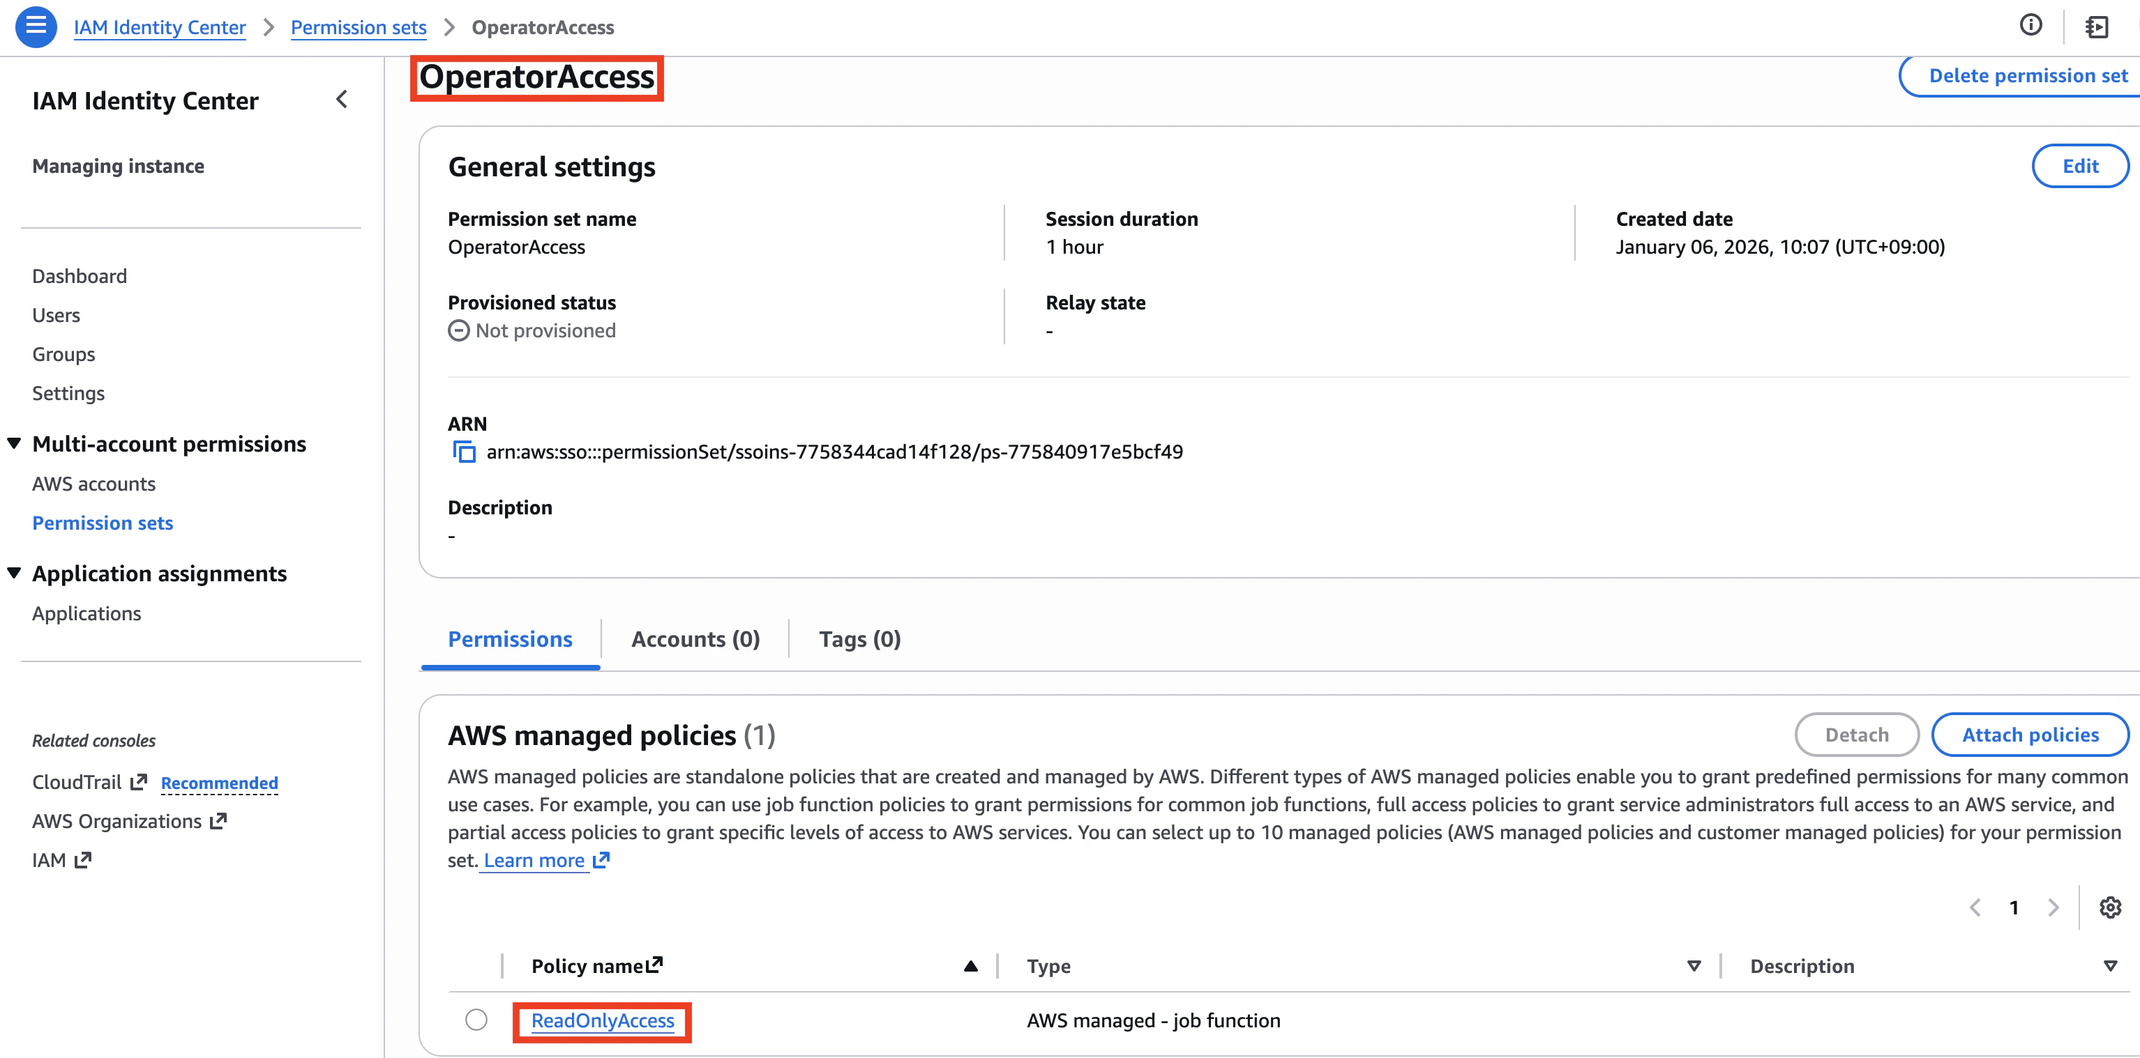2140x1058 pixels.
Task: Click the created date January 06, 2026 value
Action: point(1779,247)
